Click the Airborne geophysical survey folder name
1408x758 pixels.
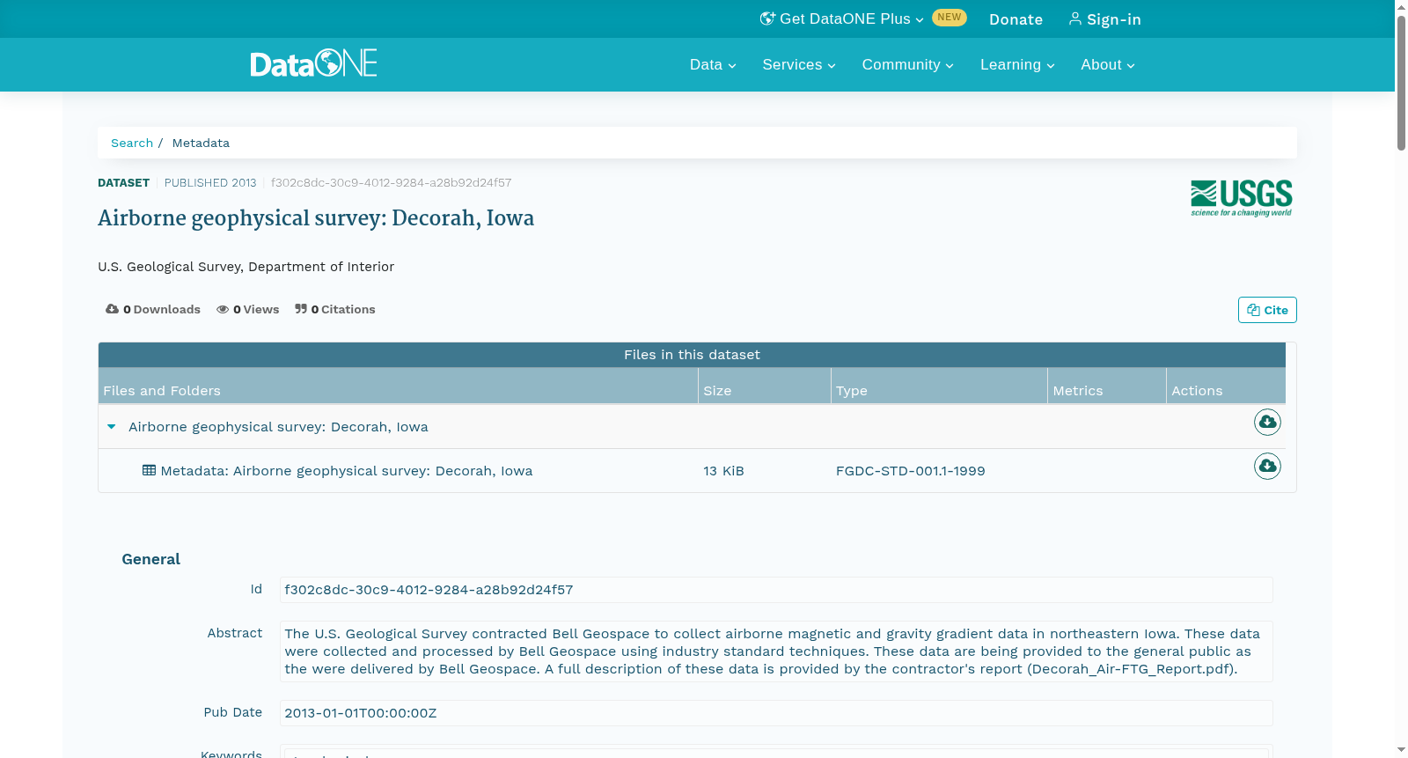[x=278, y=427]
